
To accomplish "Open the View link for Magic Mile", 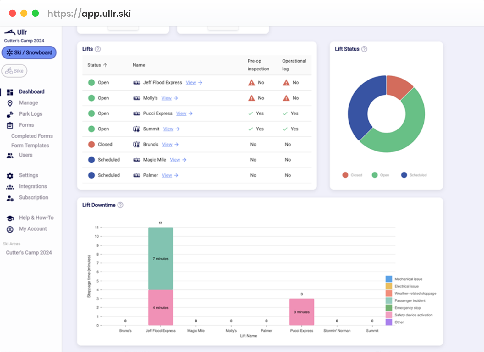I will coord(175,160).
